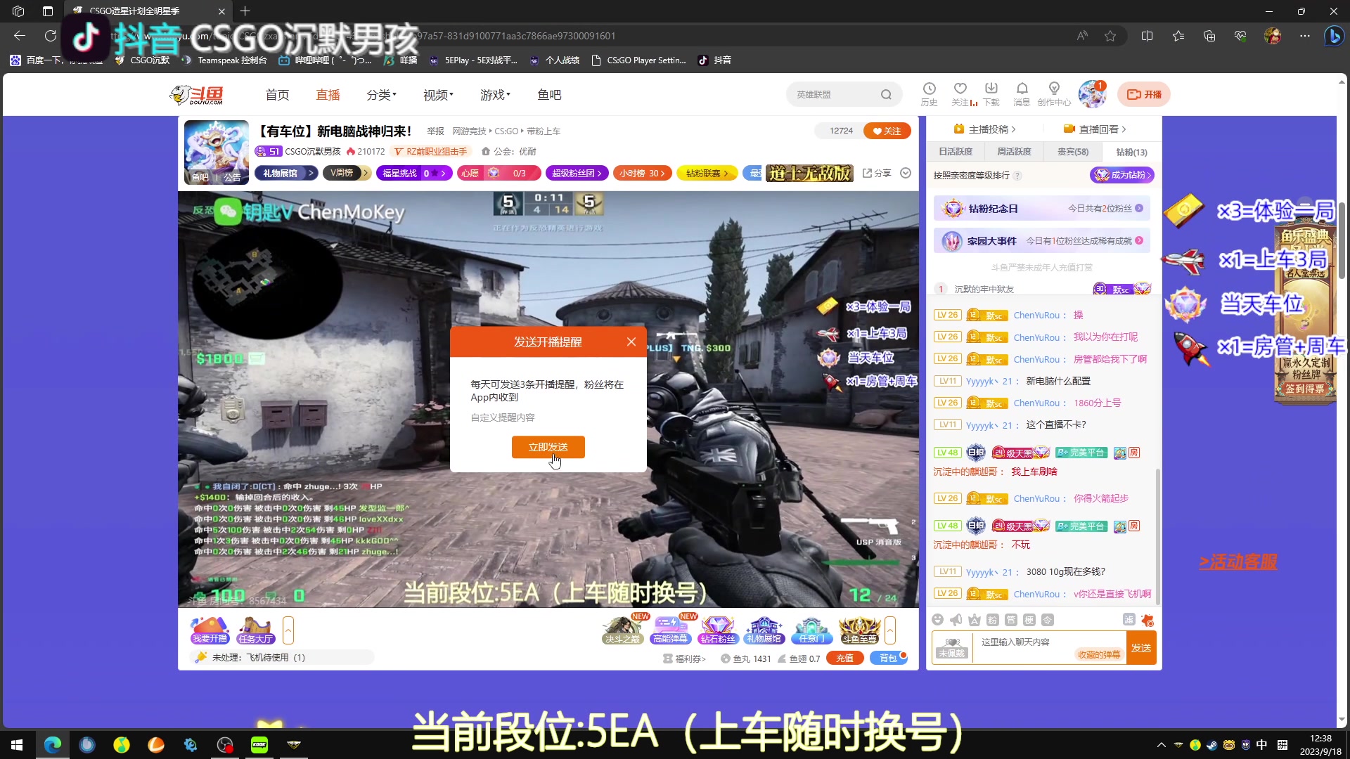Open the streamer avatar thumbnail
Viewport: 1350px width, 759px height.
pos(217,152)
